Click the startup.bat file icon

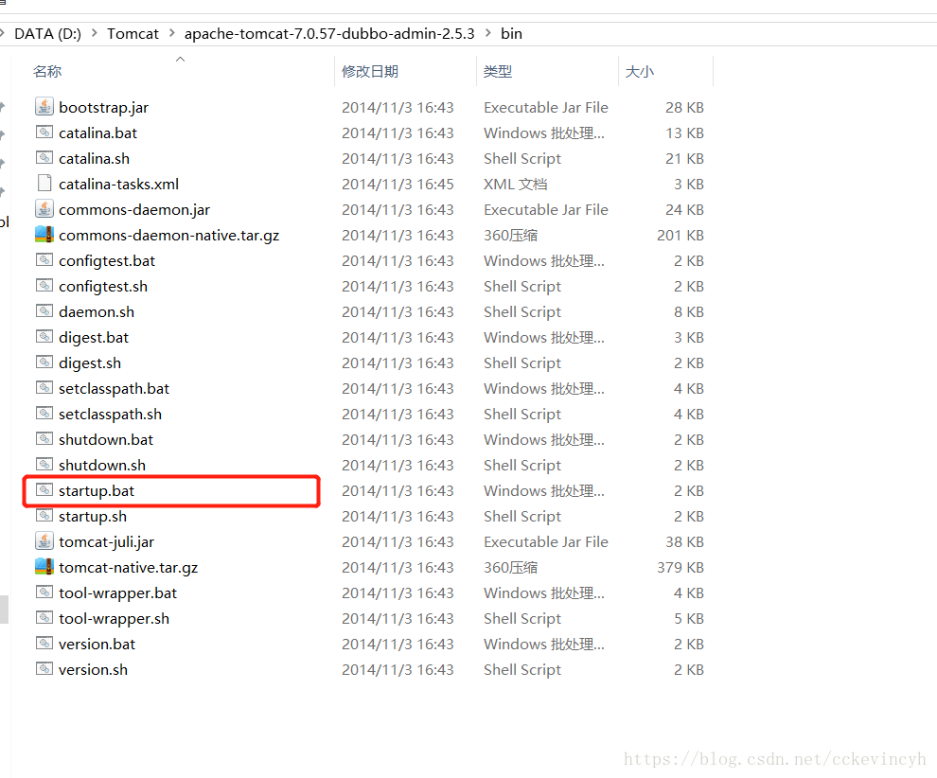(44, 490)
